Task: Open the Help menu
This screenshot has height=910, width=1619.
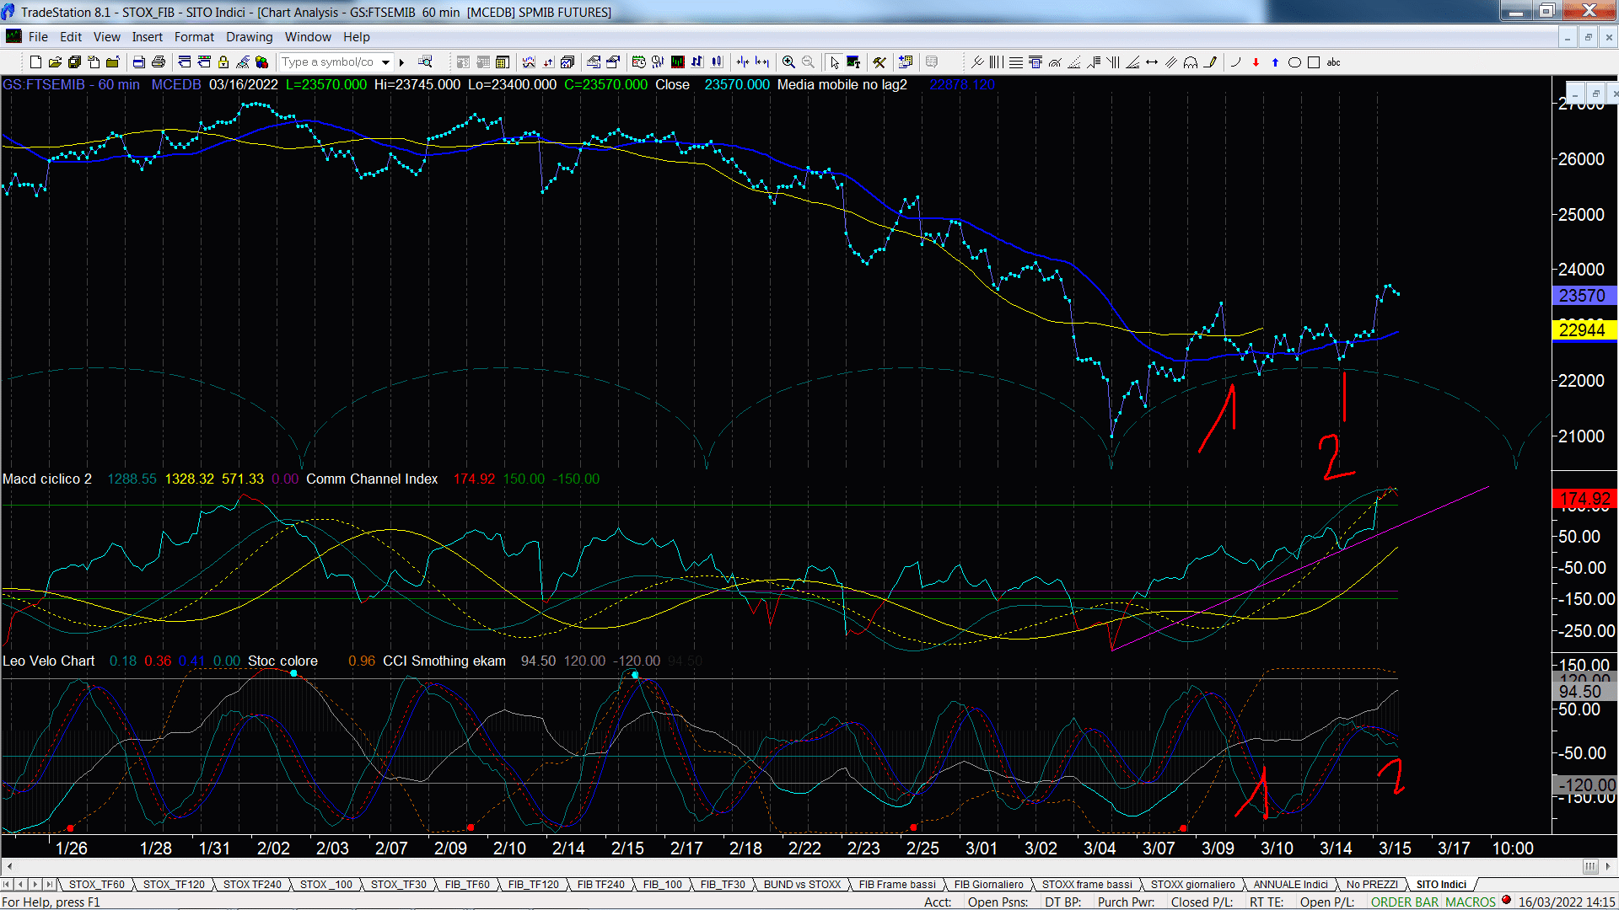Action: (x=357, y=37)
